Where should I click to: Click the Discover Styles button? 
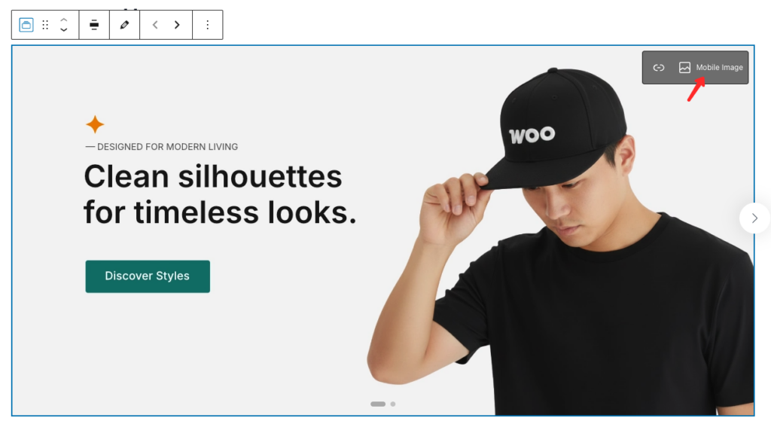pos(148,276)
